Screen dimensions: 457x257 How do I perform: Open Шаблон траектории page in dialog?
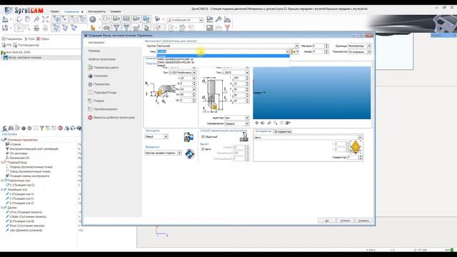[101, 59]
